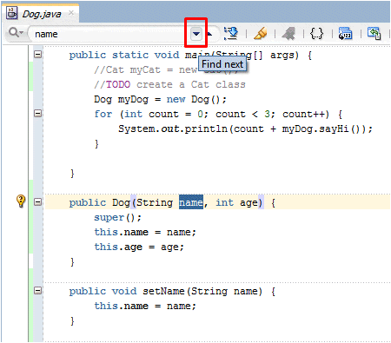Click the gray highlighter toolbar icon
The width and height of the screenshot is (391, 343).
(288, 33)
